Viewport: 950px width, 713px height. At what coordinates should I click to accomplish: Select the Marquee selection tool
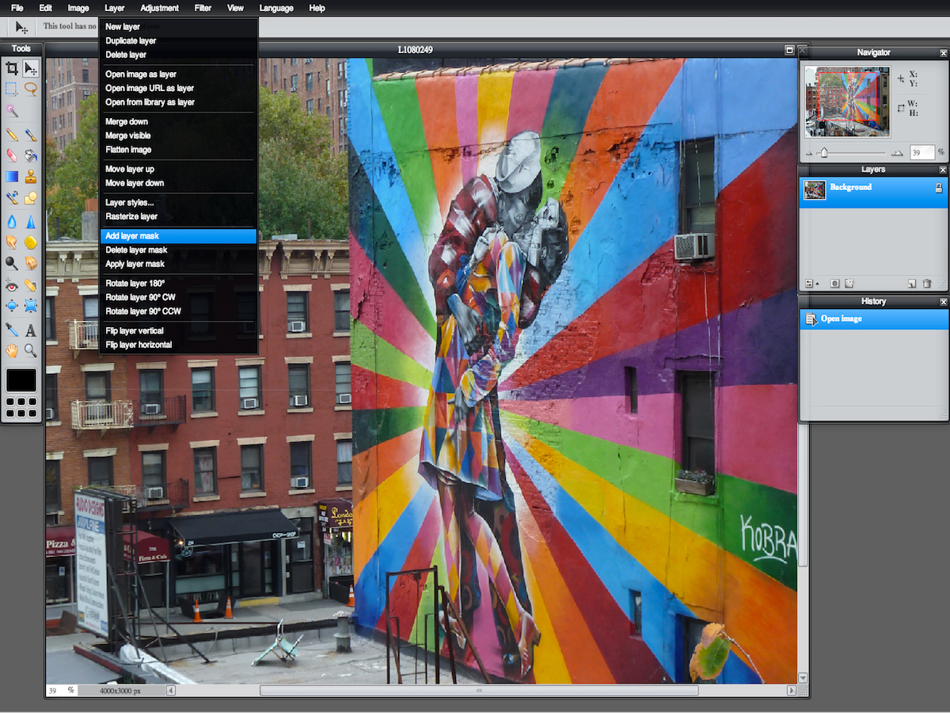click(x=12, y=89)
